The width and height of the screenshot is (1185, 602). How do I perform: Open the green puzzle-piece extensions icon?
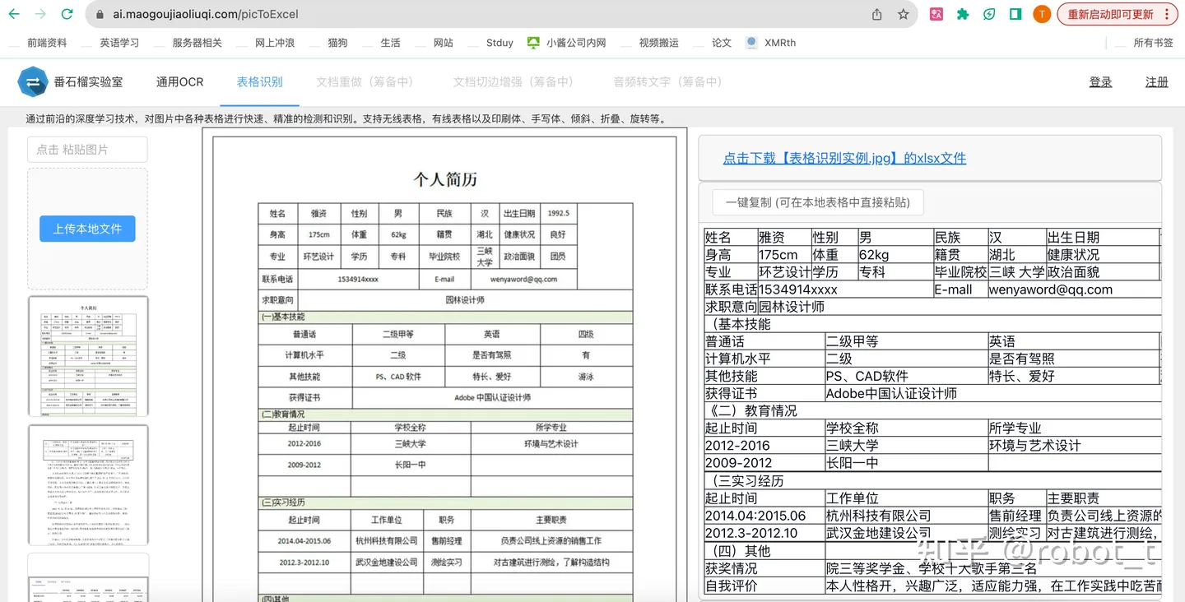coord(963,14)
